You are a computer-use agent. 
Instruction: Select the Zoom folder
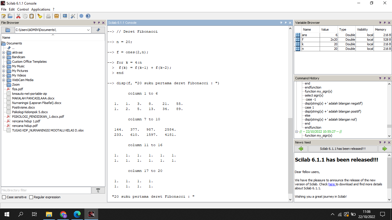pyautogui.click(x=16, y=85)
